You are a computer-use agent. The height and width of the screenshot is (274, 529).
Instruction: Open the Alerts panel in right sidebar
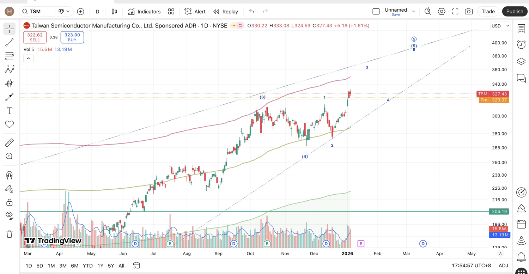tap(521, 44)
